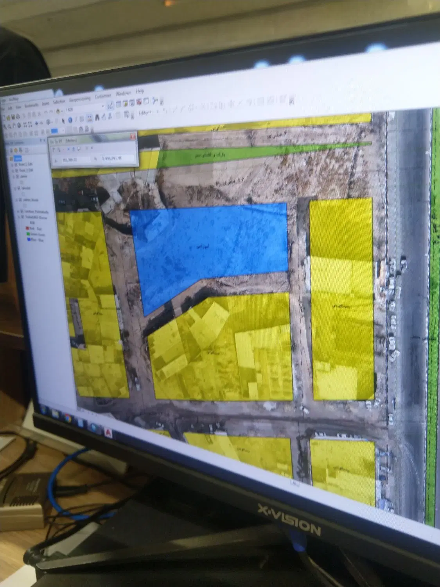440x587 pixels.
Task: Expand the map scale dropdown
Action: click(103, 106)
